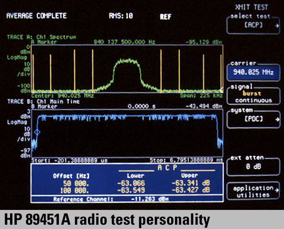
Task: Click the diamond marker on Trace B
Action: click(x=37, y=132)
